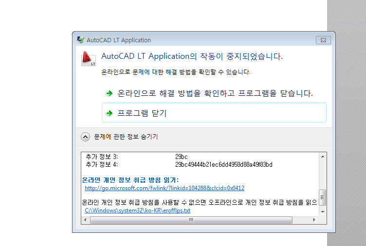Collapse details using the round chevron button
Viewport: 366px width, 246px height.
85,137
